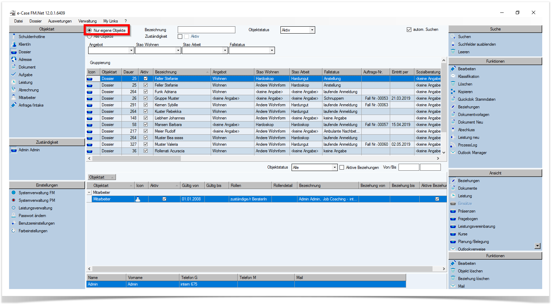Viewport: 554px width, 306px height.
Task: Open the Datei menu
Action: click(x=18, y=21)
